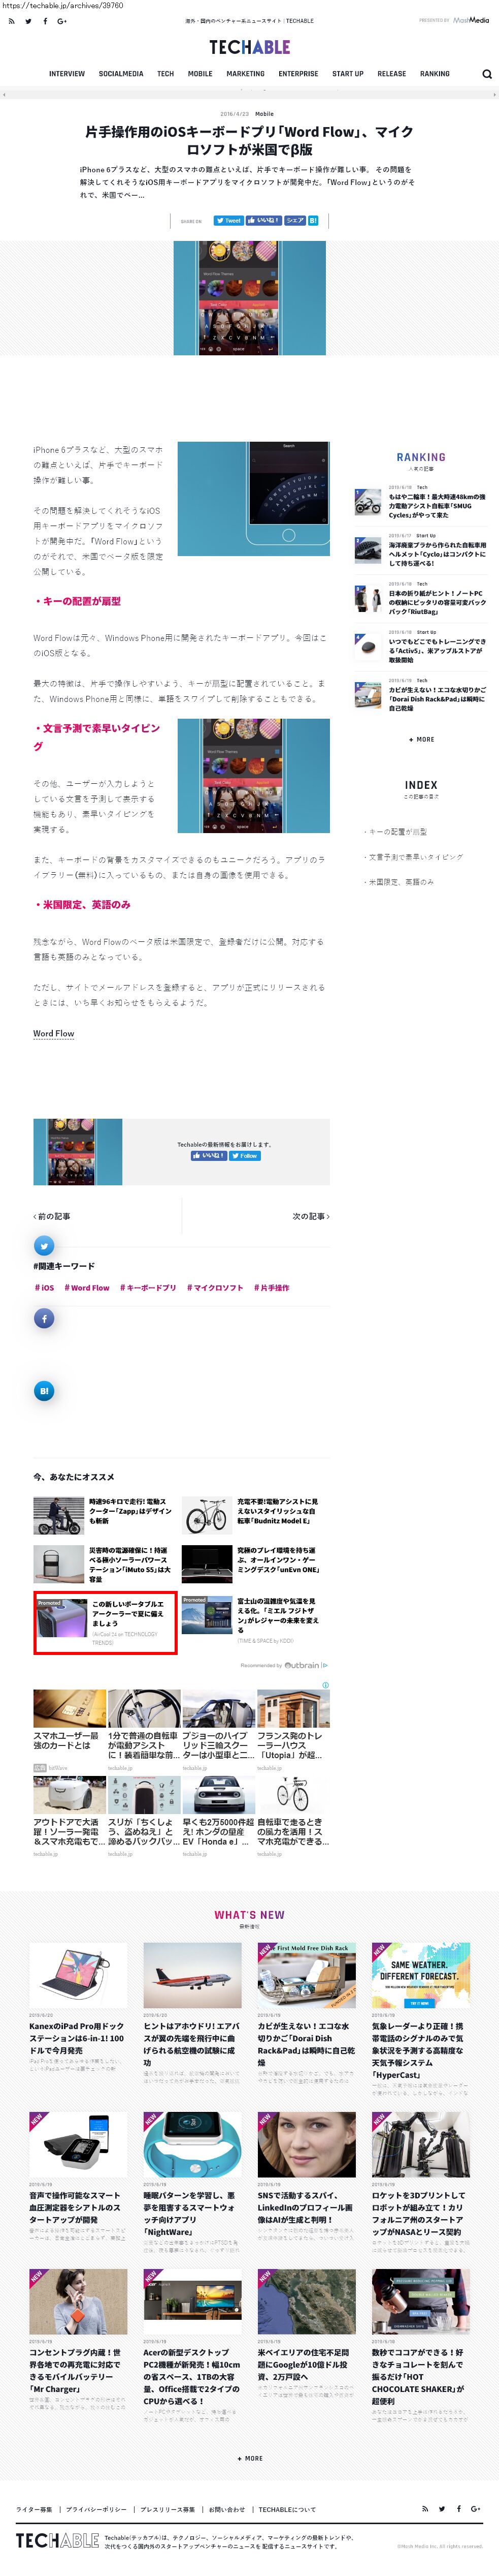Screen dimensions: 499x2576
Task: Expand the ranking list with + MORE
Action: click(421, 740)
